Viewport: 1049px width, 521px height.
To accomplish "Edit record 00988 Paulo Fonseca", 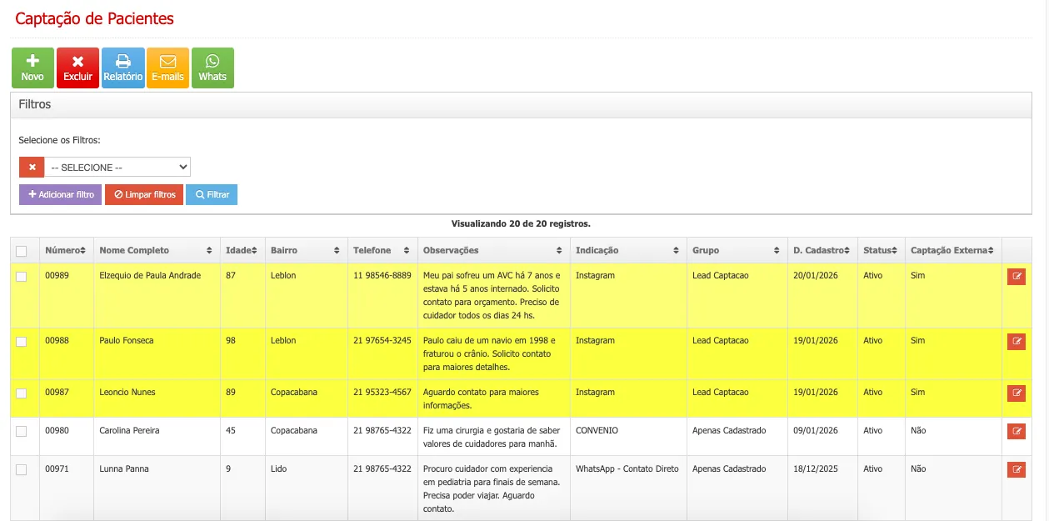I will pos(1016,342).
